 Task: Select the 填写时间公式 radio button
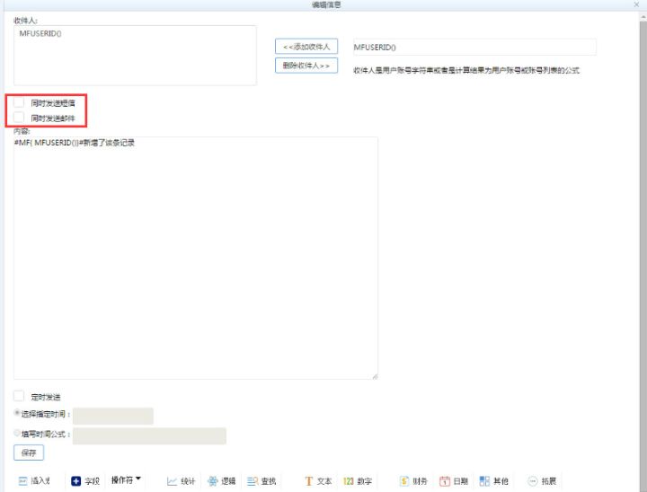[x=17, y=433]
